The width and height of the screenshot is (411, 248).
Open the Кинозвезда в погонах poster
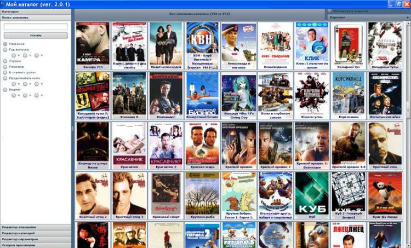[x=239, y=43]
